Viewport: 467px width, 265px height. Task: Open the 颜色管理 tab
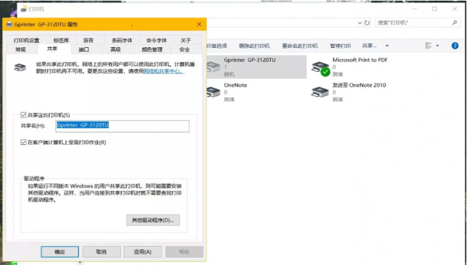(152, 49)
